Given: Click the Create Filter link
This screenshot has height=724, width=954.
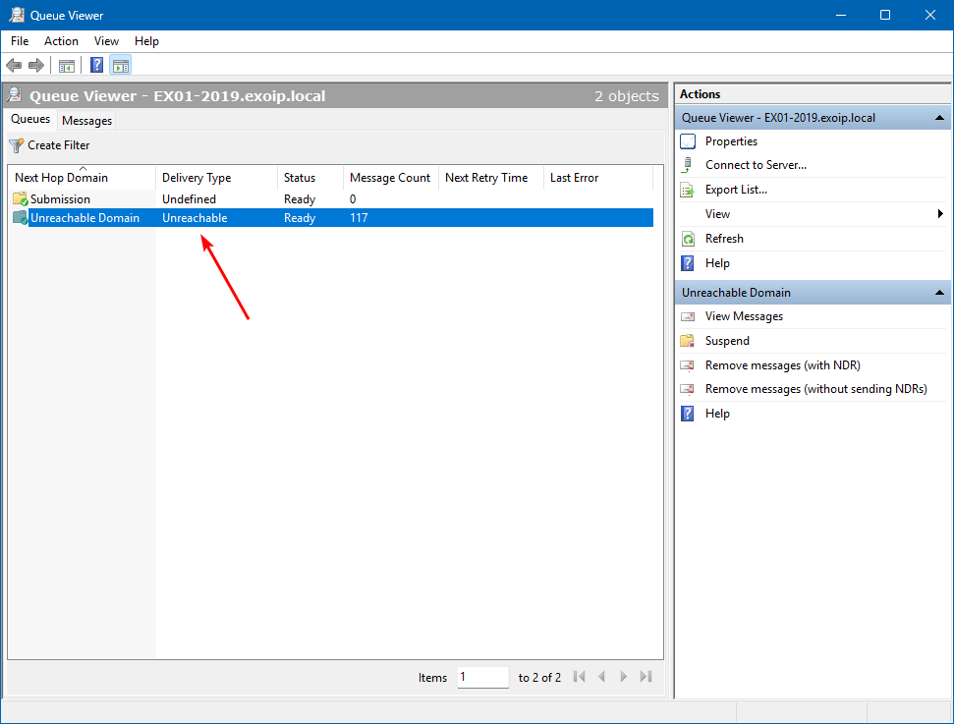Looking at the screenshot, I should [58, 145].
